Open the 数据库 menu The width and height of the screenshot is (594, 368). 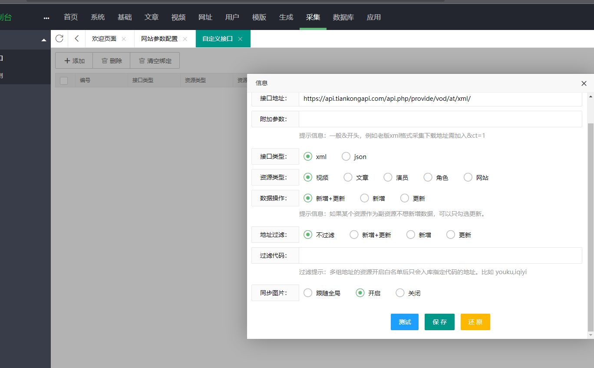343,17
